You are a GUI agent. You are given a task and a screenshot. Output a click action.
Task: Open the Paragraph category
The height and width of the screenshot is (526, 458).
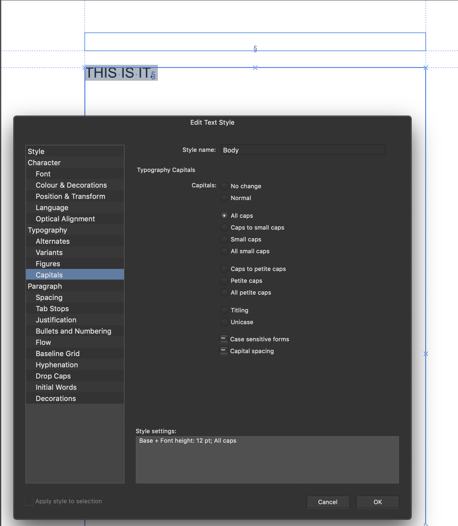click(75, 286)
